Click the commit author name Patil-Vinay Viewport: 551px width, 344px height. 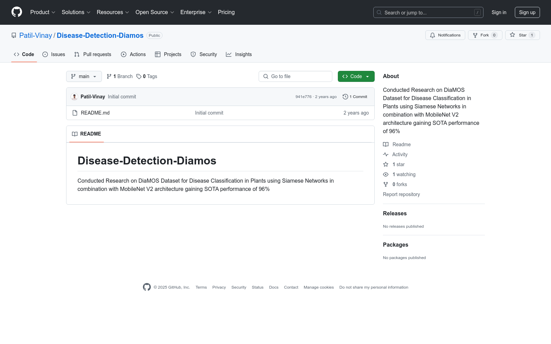[93, 97]
